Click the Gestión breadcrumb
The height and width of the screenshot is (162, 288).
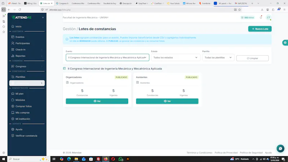[69, 29]
